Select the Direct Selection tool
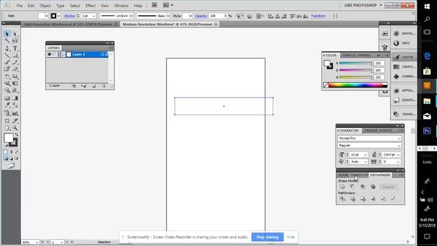 (x=15, y=34)
